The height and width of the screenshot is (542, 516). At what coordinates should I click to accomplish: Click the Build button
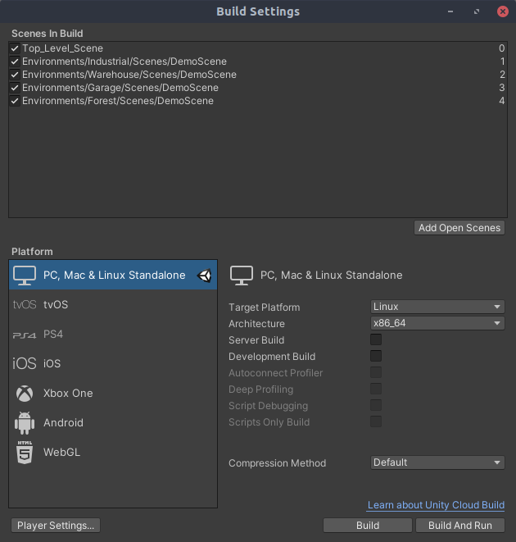pyautogui.click(x=368, y=526)
